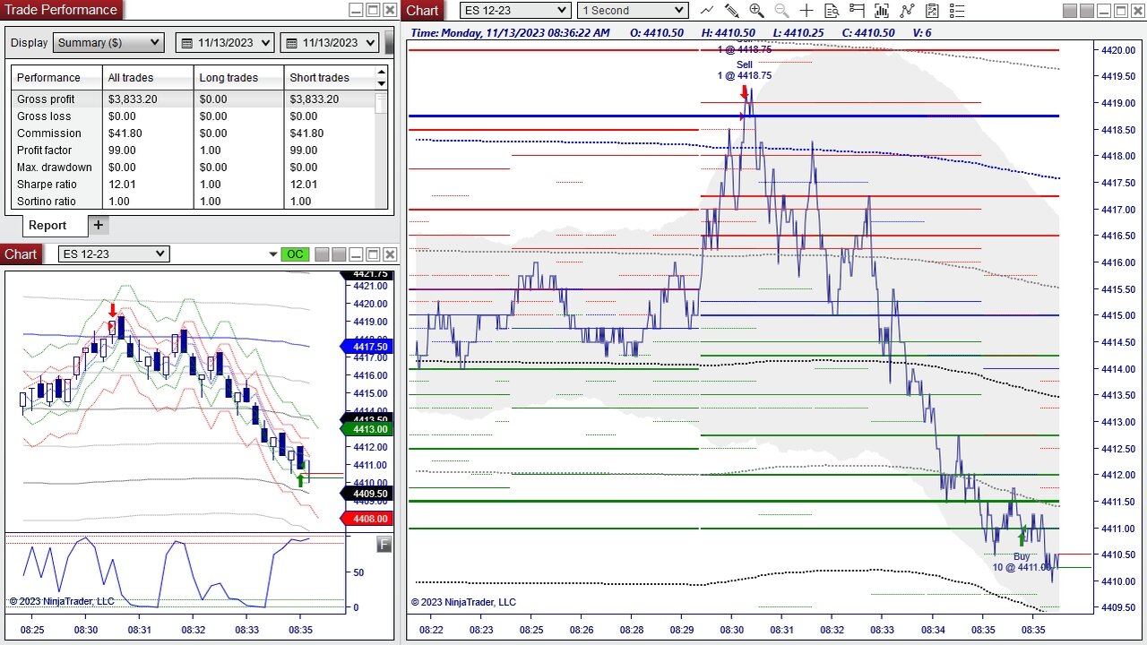Add new tab with plus button
This screenshot has width=1147, height=645.
pyautogui.click(x=99, y=225)
